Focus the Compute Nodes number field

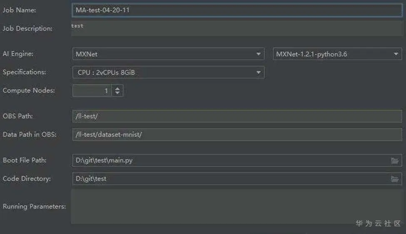click(x=92, y=91)
